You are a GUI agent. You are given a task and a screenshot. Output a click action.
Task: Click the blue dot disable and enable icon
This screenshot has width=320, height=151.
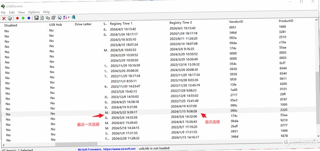(29, 18)
